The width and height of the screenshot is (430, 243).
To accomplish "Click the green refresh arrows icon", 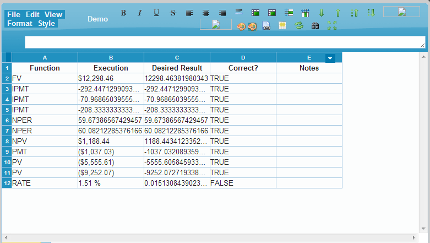I will point(299,25).
